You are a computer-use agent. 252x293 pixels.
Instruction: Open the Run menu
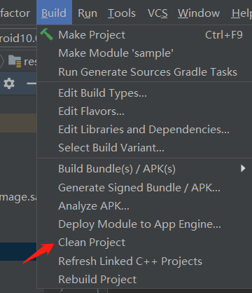pos(87,13)
